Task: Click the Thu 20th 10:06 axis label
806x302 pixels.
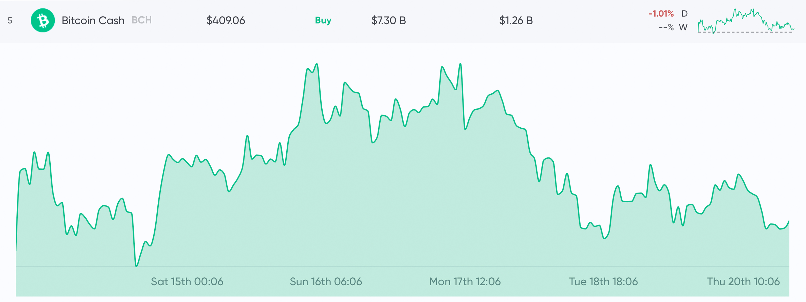Action: pos(743,281)
